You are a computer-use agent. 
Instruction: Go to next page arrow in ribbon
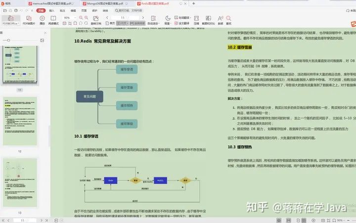click(x=143, y=17)
